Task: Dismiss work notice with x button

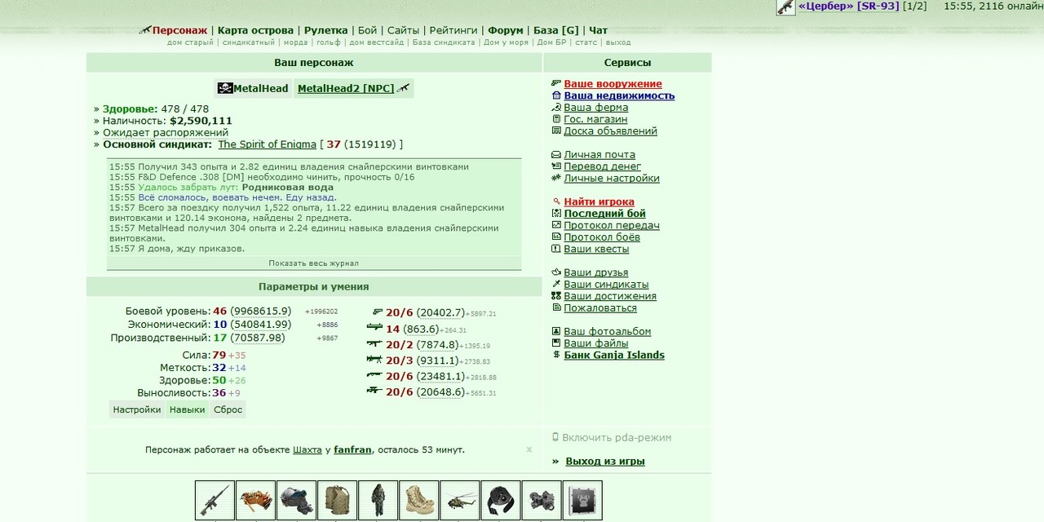Action: pos(529,449)
